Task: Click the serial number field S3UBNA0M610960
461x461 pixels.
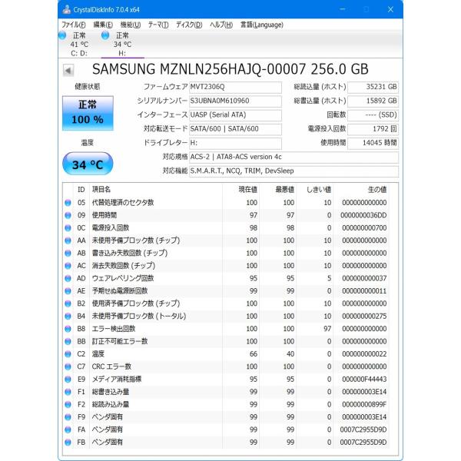Action: (235, 101)
